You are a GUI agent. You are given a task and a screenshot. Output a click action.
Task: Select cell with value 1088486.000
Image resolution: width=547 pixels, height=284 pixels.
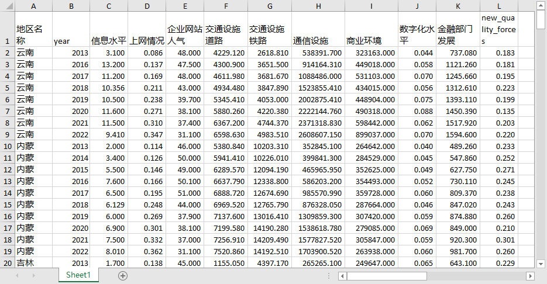pyautogui.click(x=318, y=76)
